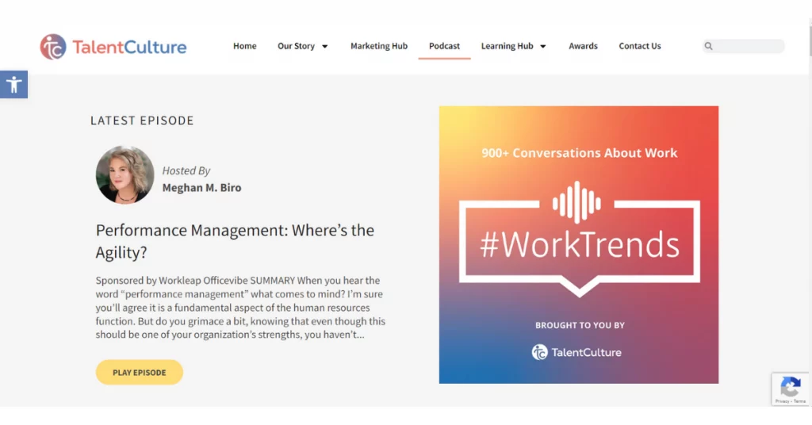Click Meghan M. Biro's host photo
The height and width of the screenshot is (425, 812).
point(124,175)
